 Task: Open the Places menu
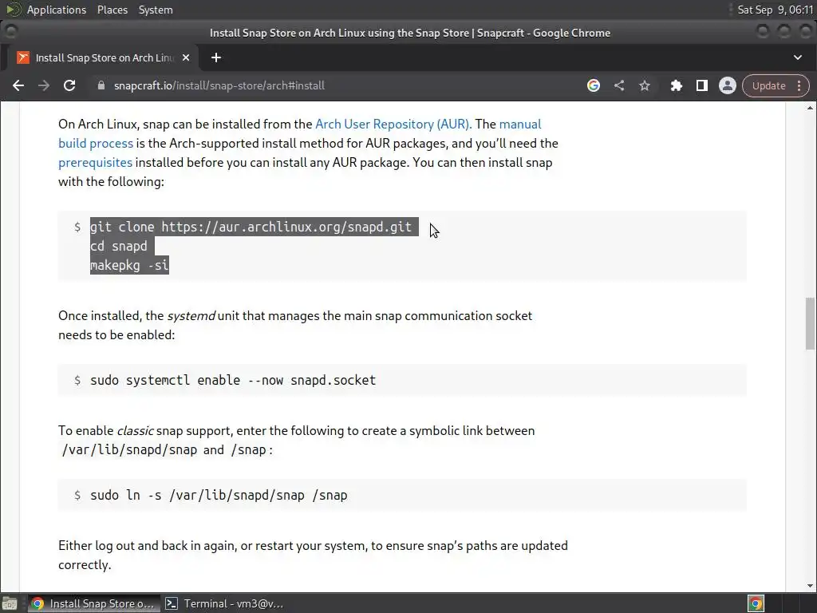[x=112, y=10]
